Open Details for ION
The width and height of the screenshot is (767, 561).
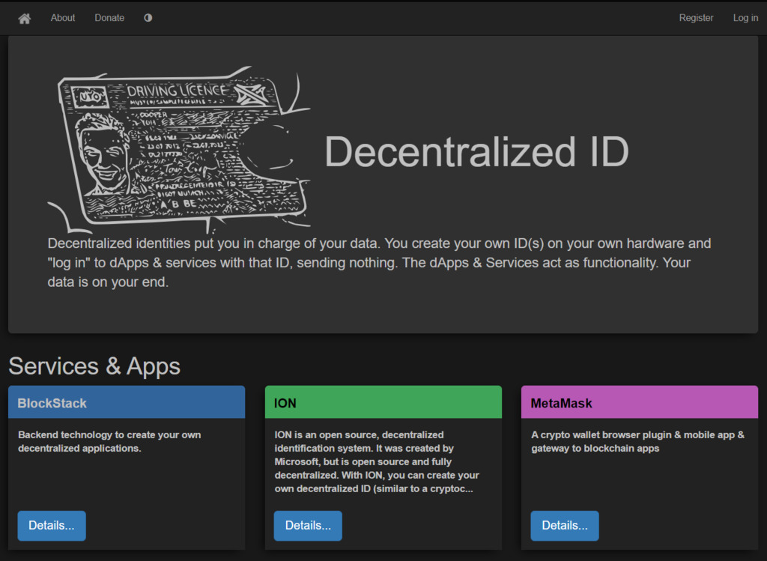[x=308, y=526]
